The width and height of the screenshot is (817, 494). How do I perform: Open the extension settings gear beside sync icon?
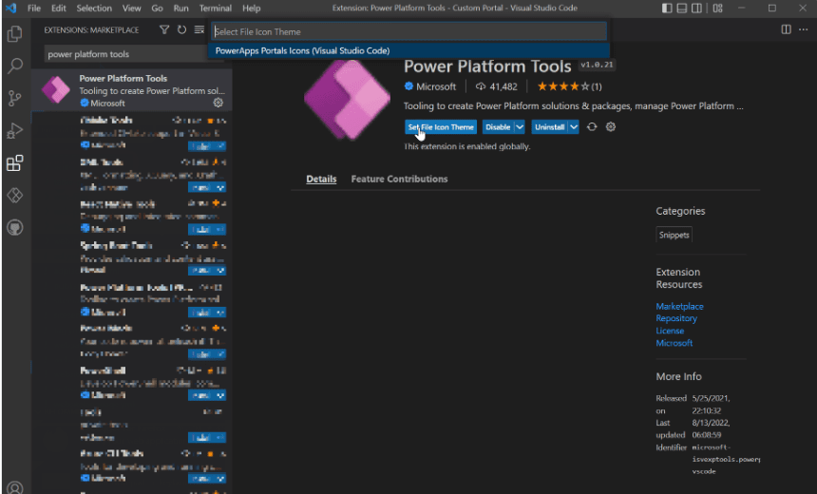click(611, 126)
